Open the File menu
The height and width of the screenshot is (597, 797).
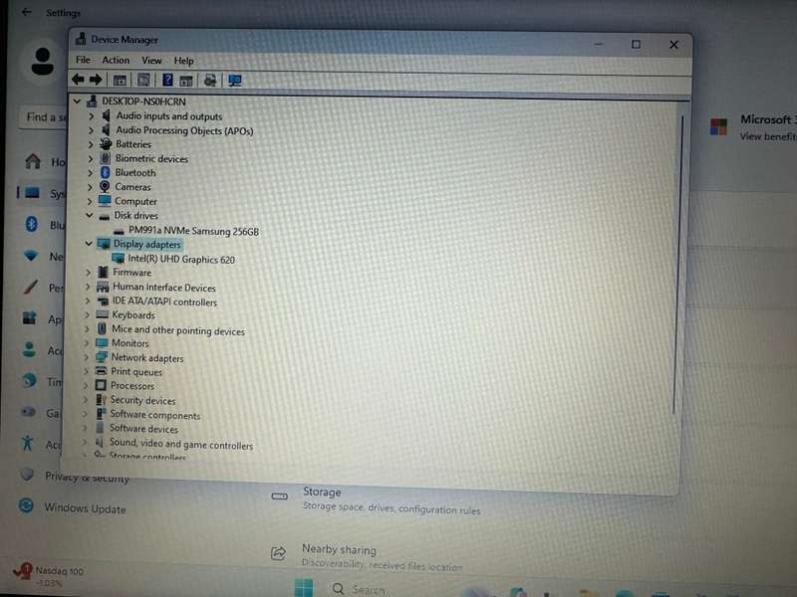click(x=83, y=60)
